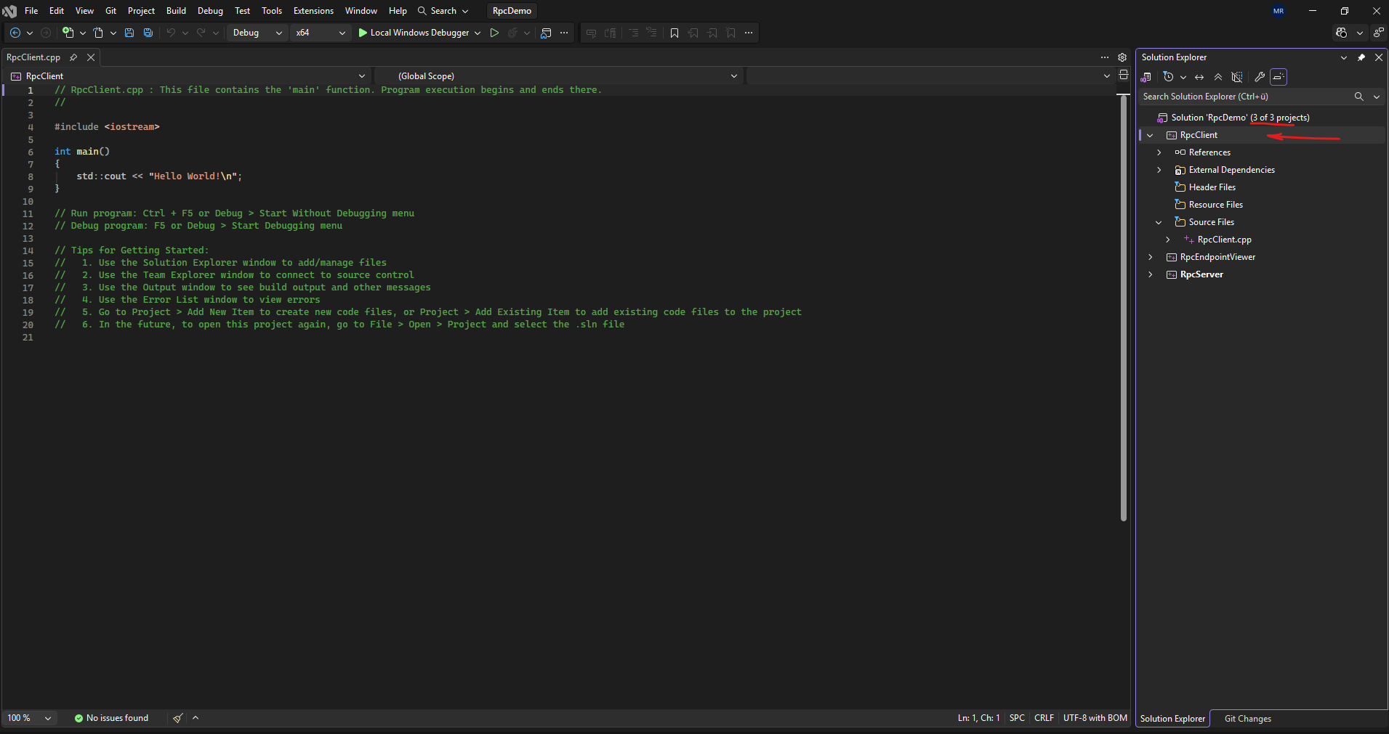Switch views using Solution Explorer's first toolbar icon
1389x734 pixels.
tap(1146, 77)
